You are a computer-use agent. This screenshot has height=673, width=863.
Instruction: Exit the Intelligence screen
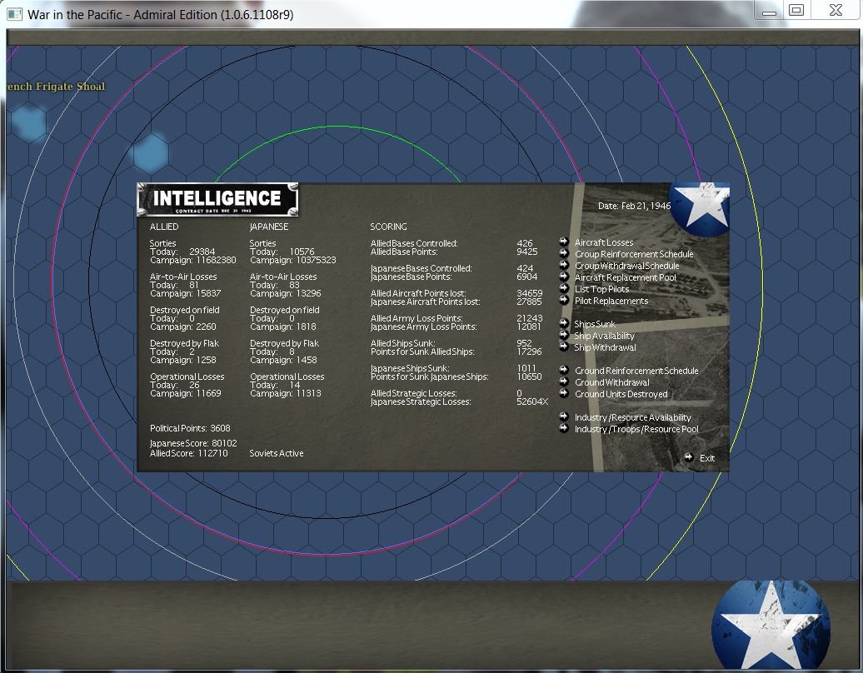707,458
